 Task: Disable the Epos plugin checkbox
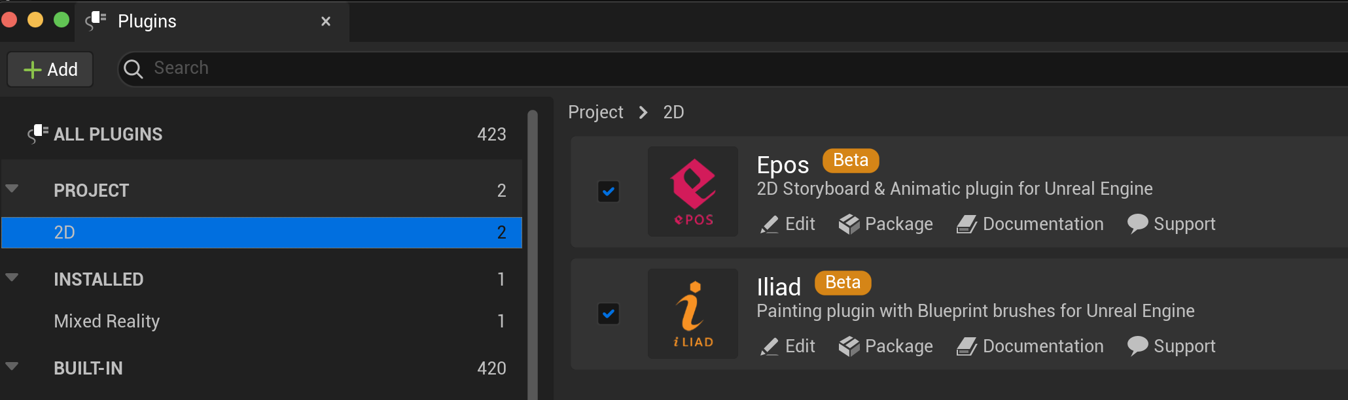pyautogui.click(x=609, y=192)
